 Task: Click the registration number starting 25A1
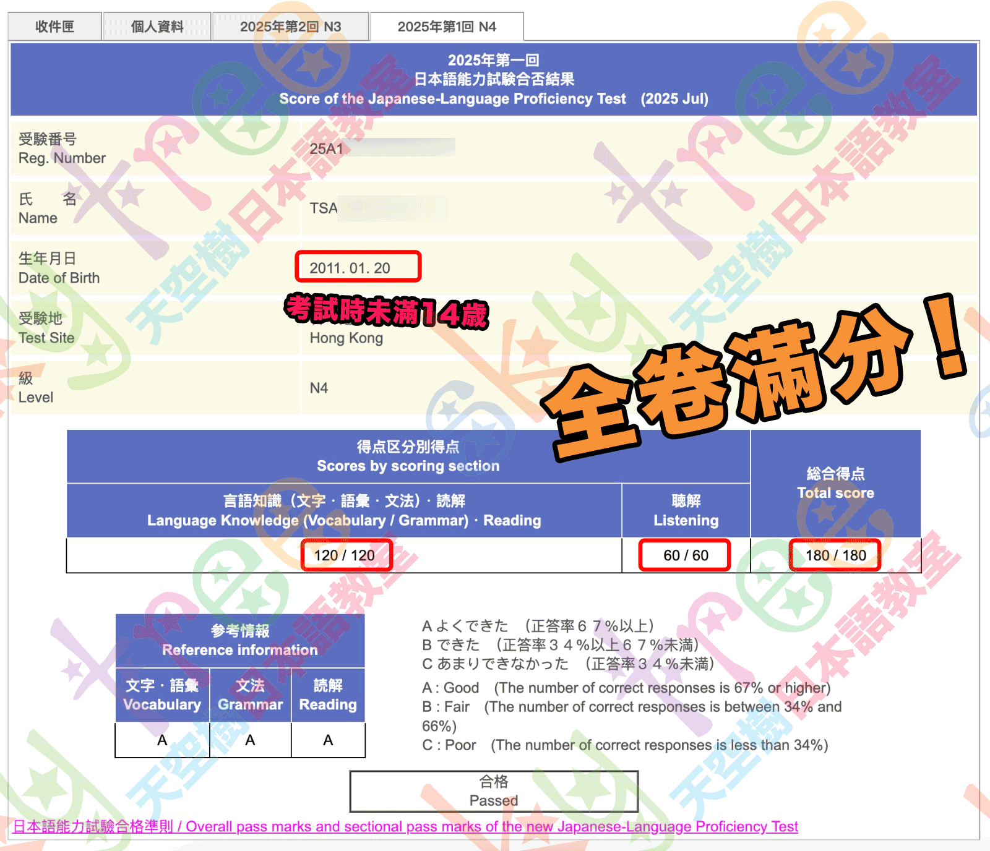[x=327, y=149]
